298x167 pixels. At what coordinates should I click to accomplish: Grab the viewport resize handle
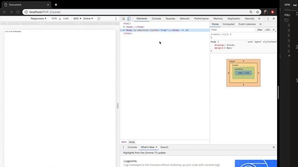(x=118, y=106)
